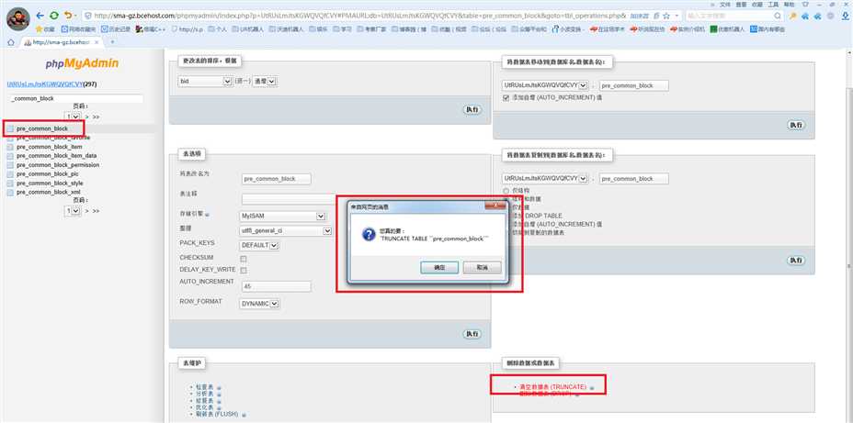Select the first copy option radio button (structure only)
853x423 pixels.
coord(506,191)
